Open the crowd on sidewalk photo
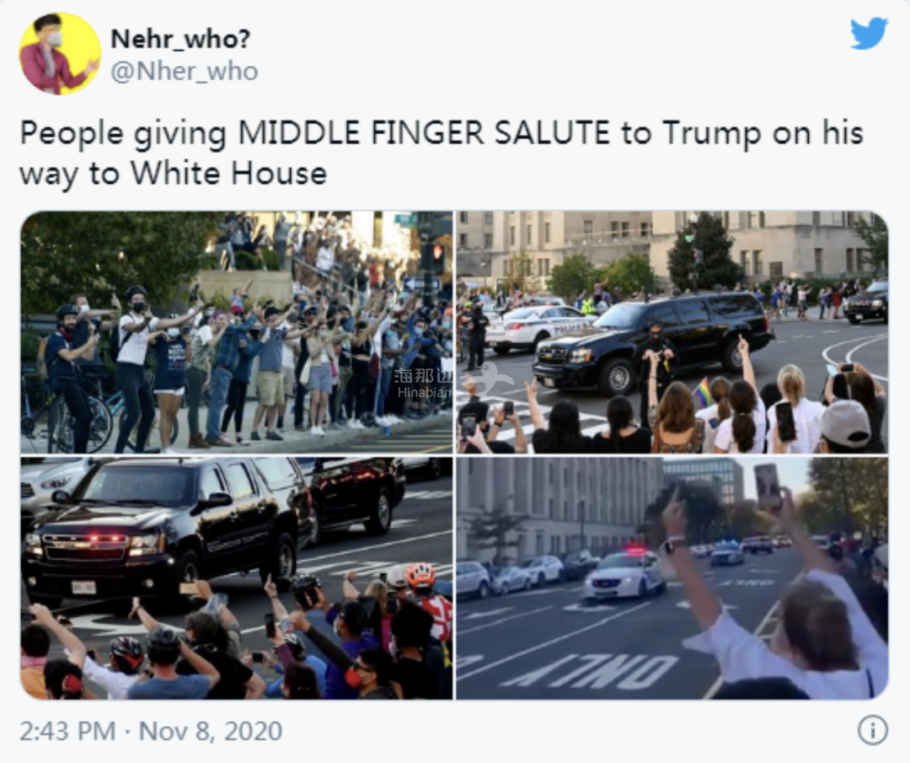 [236, 332]
